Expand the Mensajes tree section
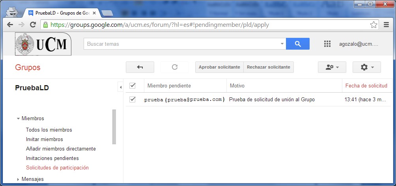This screenshot has width=396, height=186. point(18,179)
